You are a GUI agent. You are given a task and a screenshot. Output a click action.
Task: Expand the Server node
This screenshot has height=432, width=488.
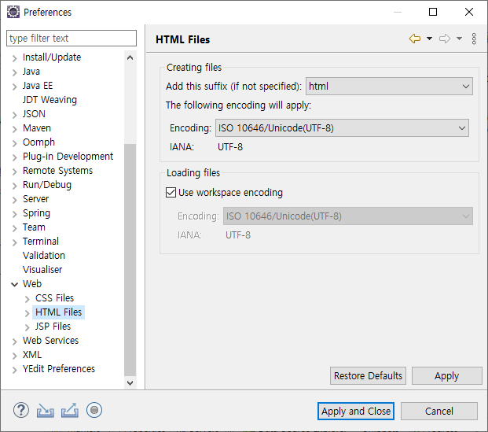click(14, 200)
